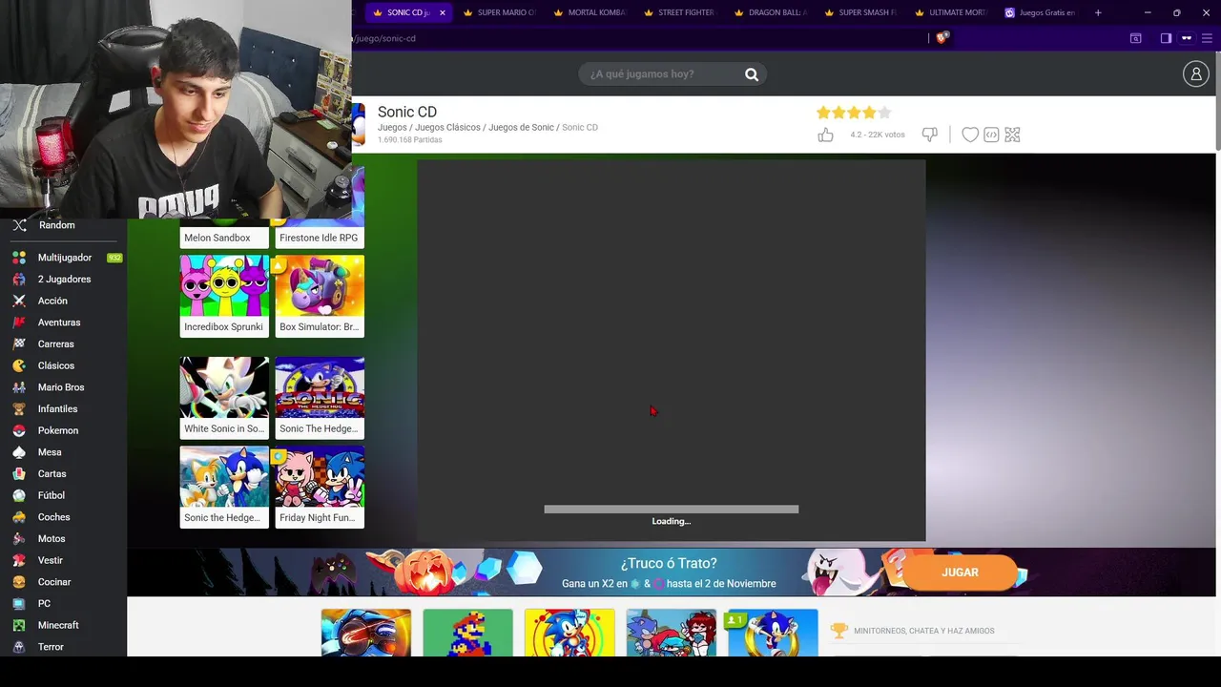Screen dimensions: 1221x687
Task: Open the White Sonic game thumbnail
Action: tap(224, 387)
